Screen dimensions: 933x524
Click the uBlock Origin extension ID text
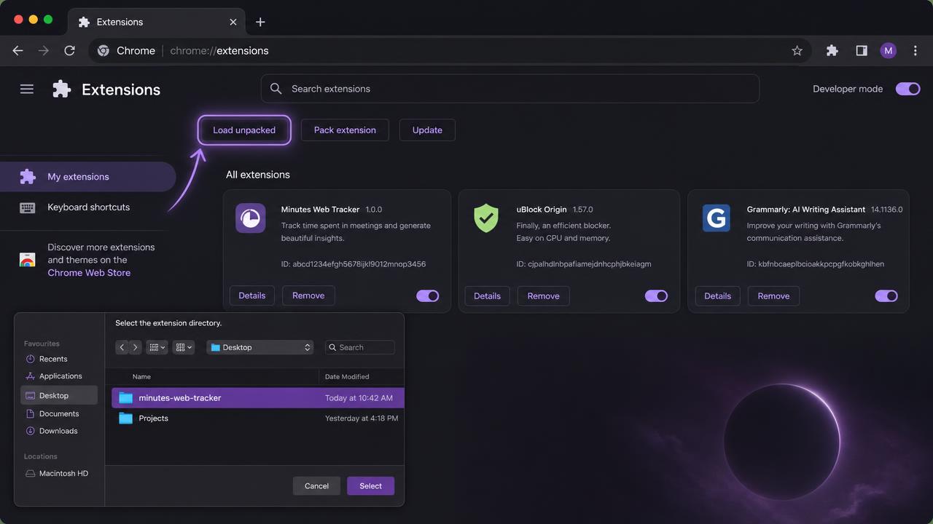[x=584, y=264]
